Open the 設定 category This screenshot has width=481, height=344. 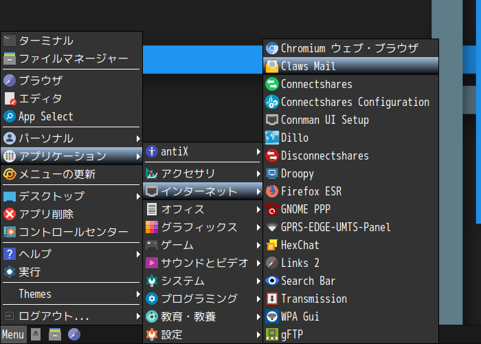(203, 334)
